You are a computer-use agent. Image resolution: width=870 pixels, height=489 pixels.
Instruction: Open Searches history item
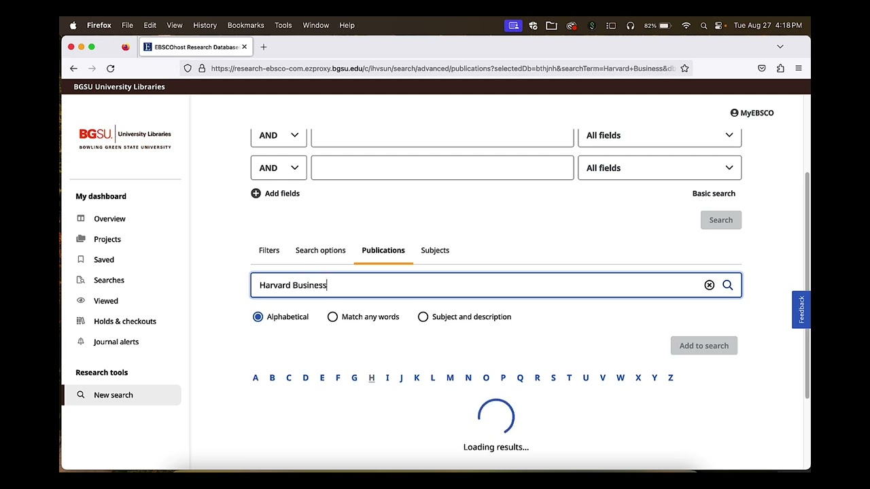point(109,280)
